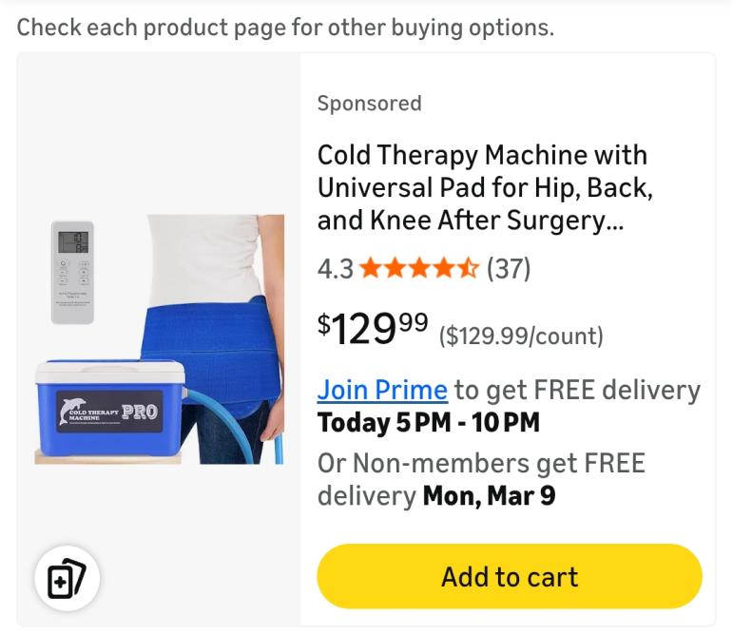Click the 'Check each product page' notice
Image resolution: width=733 pixels, height=634 pixels.
pos(285,28)
